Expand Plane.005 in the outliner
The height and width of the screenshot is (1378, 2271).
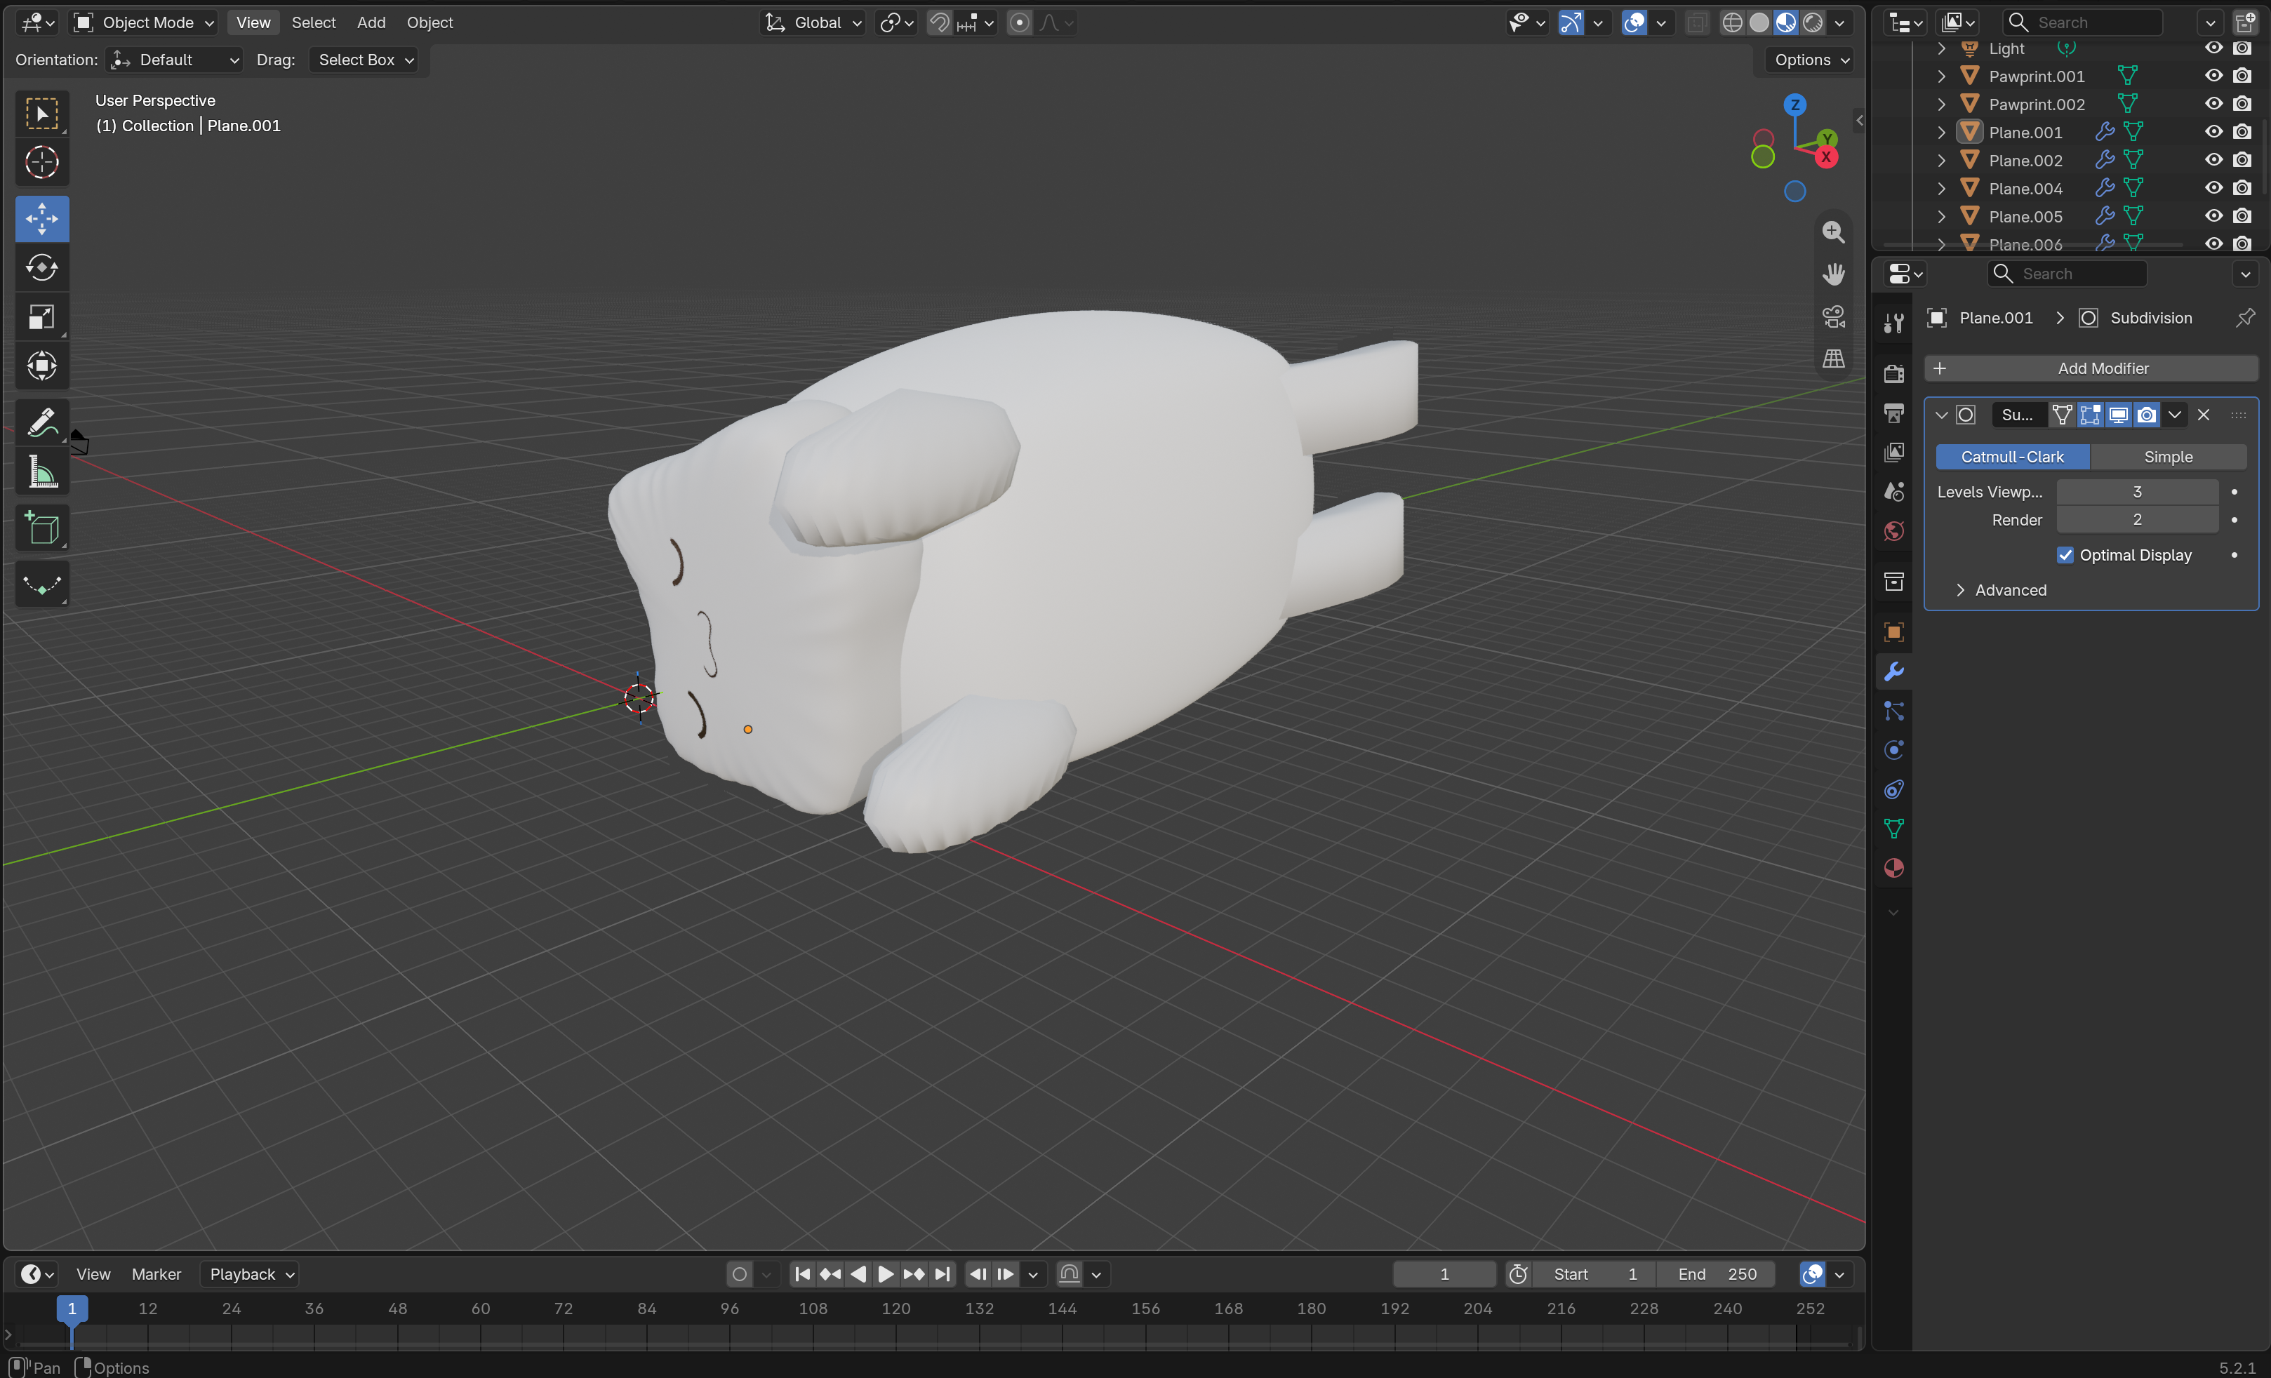click(1941, 217)
